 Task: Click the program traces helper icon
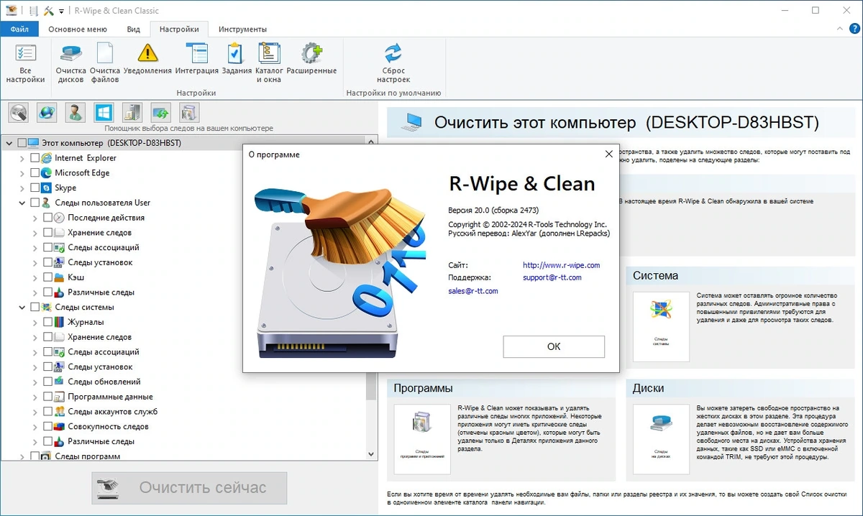pyautogui.click(x=132, y=112)
